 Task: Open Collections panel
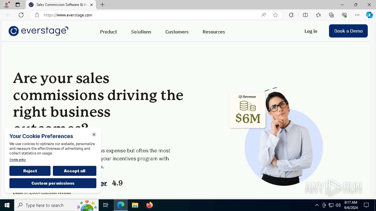pos(331,15)
